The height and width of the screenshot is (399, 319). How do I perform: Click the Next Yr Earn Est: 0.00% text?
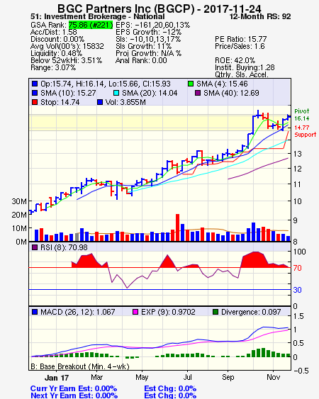click(x=74, y=395)
